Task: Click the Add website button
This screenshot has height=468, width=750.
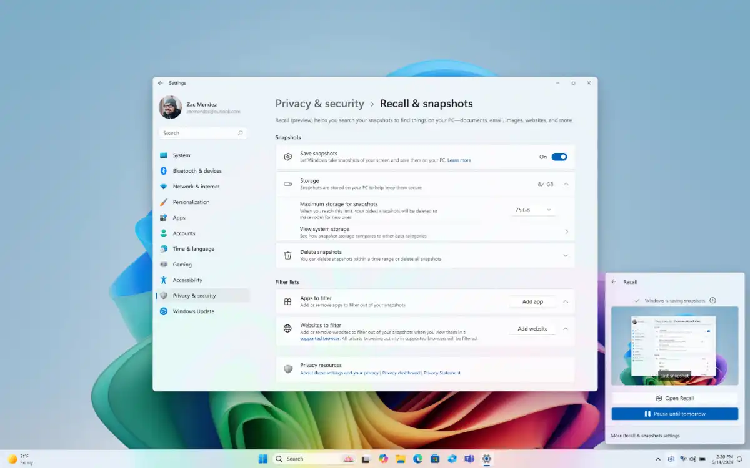Action: 532,329
